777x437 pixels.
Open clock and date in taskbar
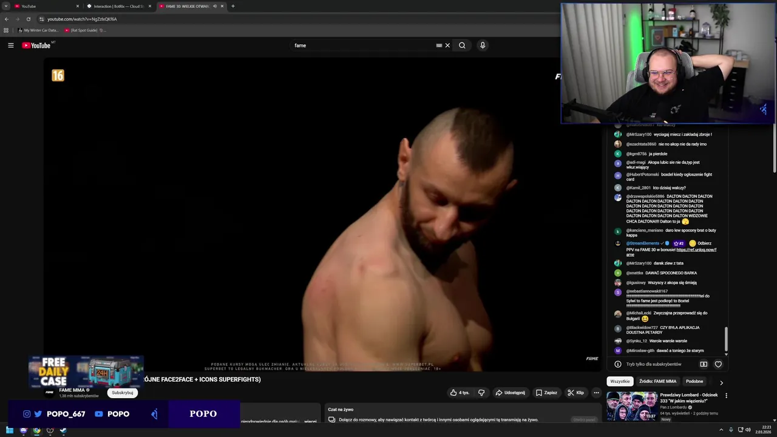764,430
